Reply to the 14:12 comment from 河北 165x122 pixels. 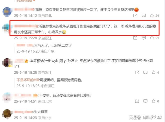[x=144, y=16]
